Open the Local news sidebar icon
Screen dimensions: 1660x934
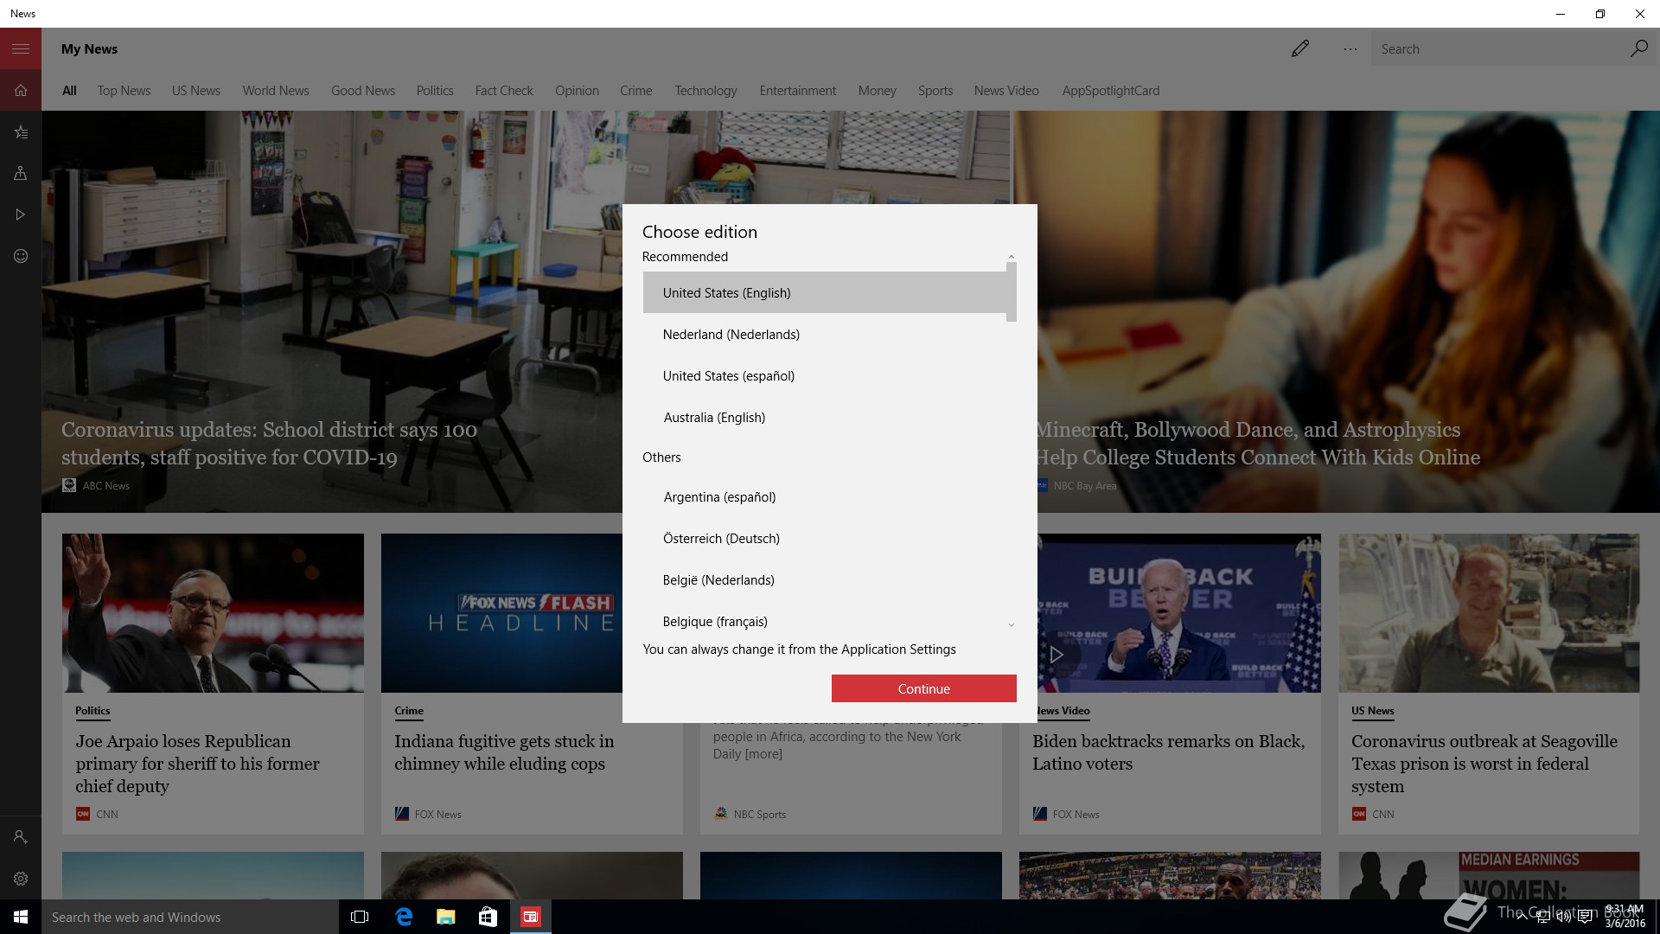(x=21, y=173)
